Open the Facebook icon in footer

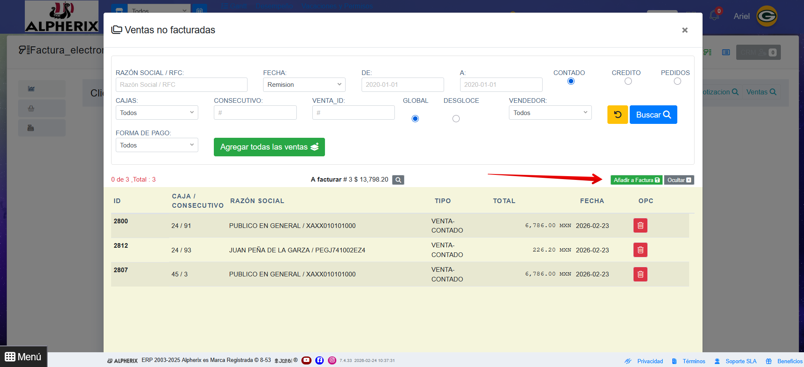pos(319,360)
